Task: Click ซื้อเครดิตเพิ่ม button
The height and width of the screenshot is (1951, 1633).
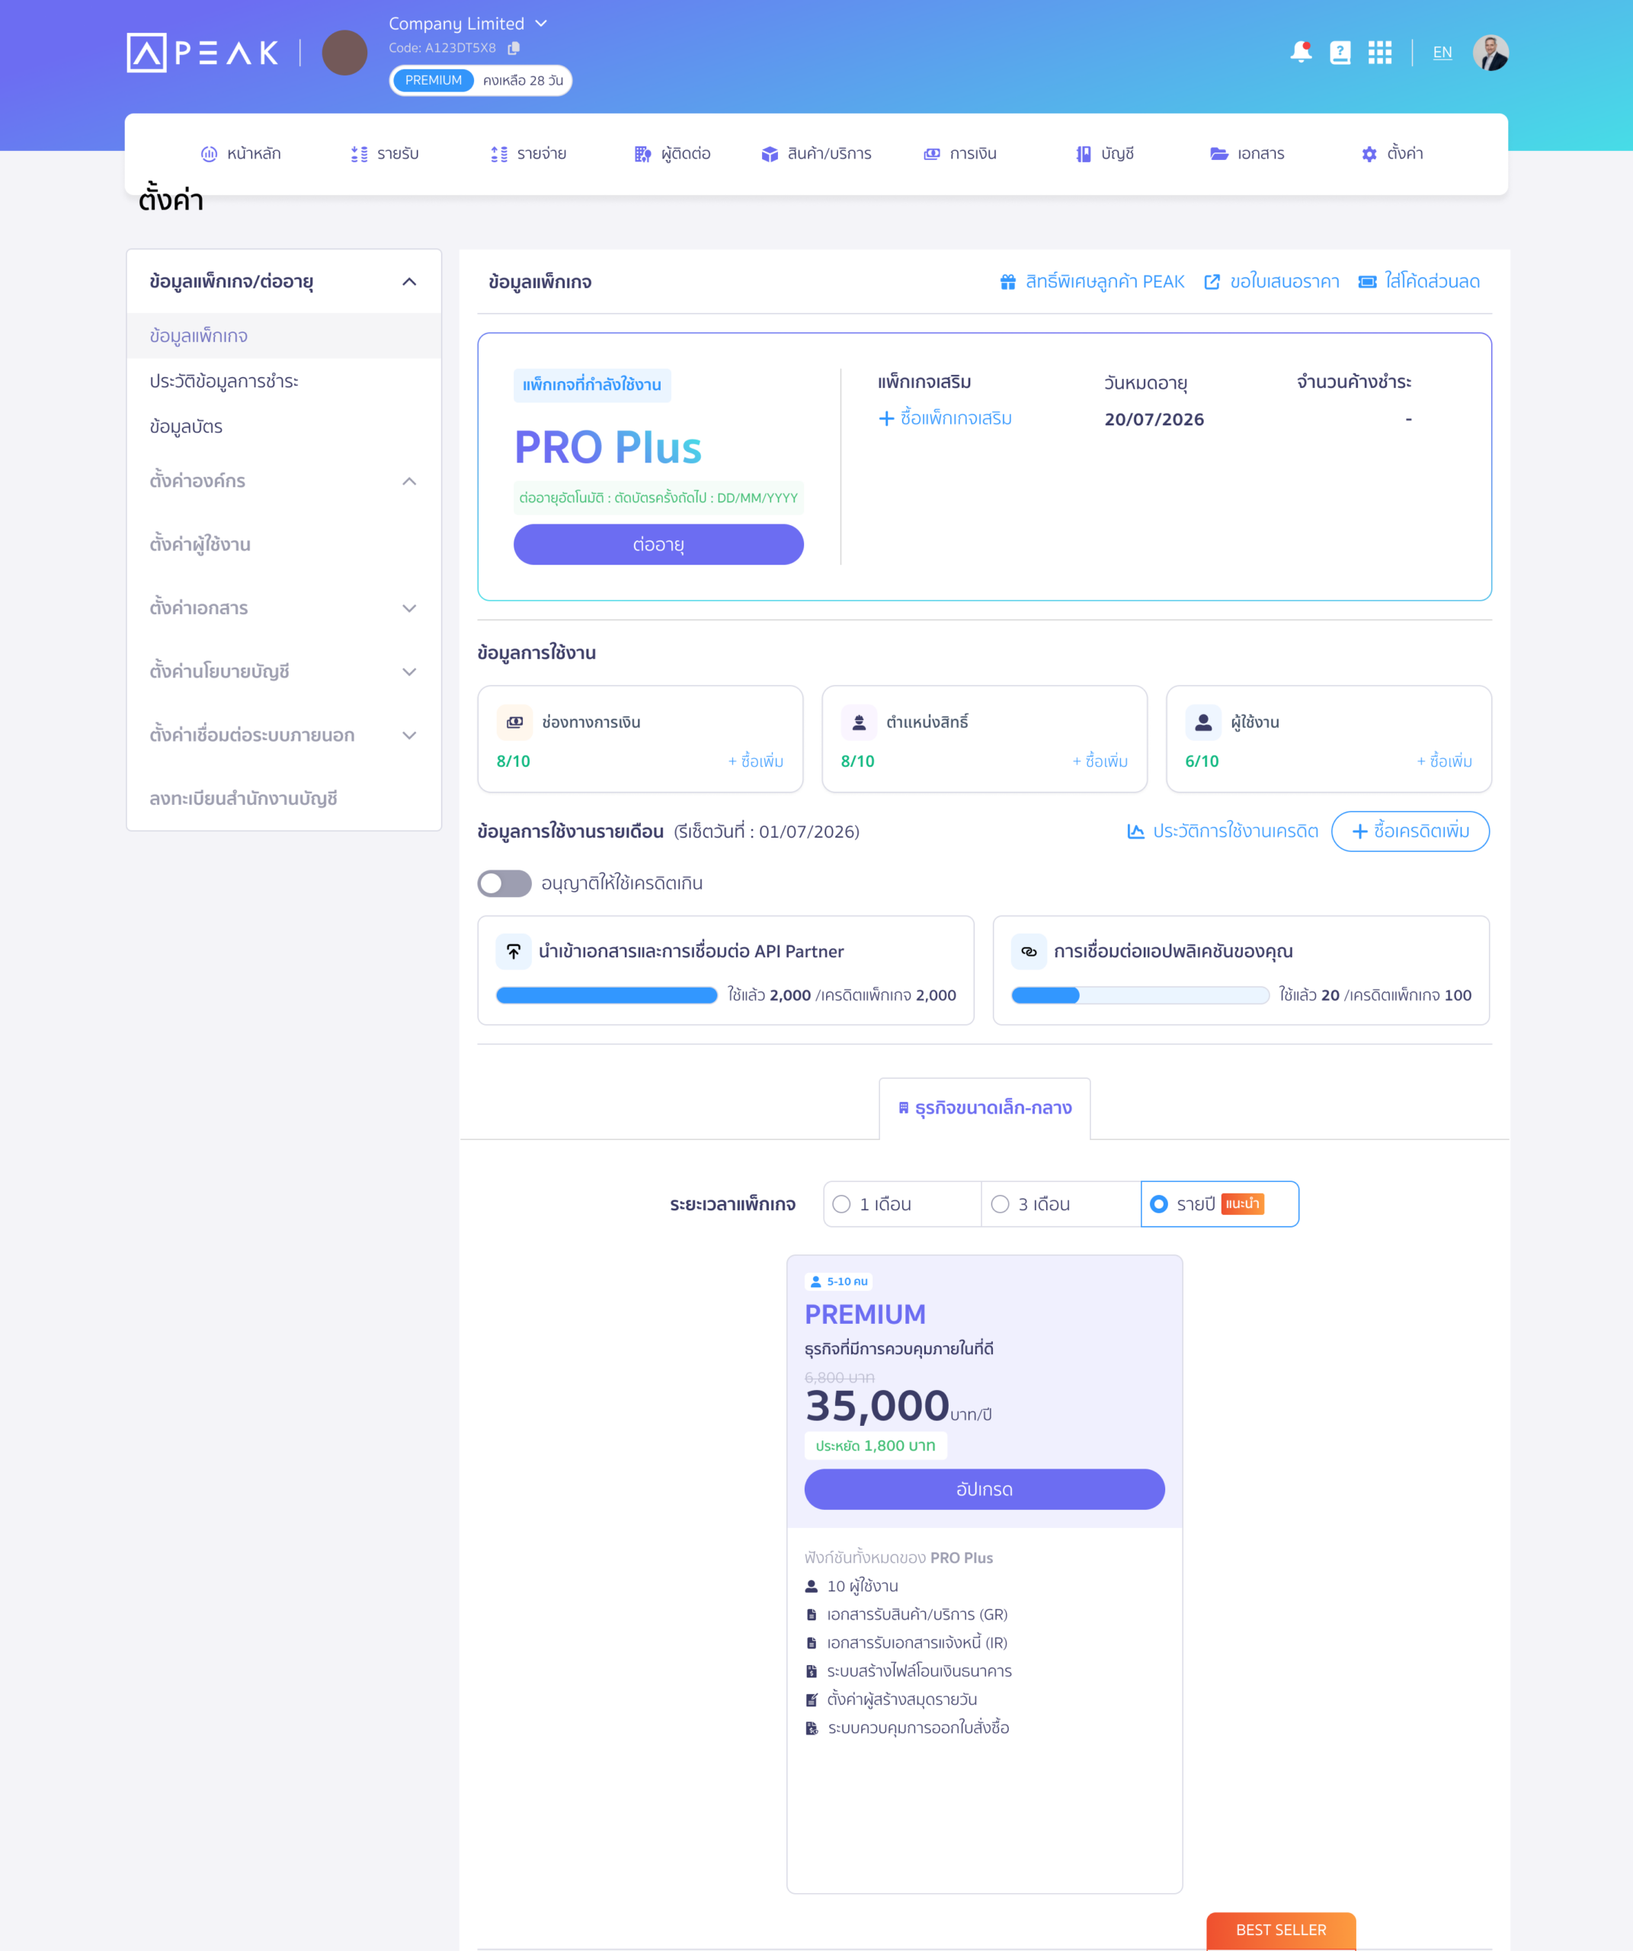Action: tap(1410, 831)
